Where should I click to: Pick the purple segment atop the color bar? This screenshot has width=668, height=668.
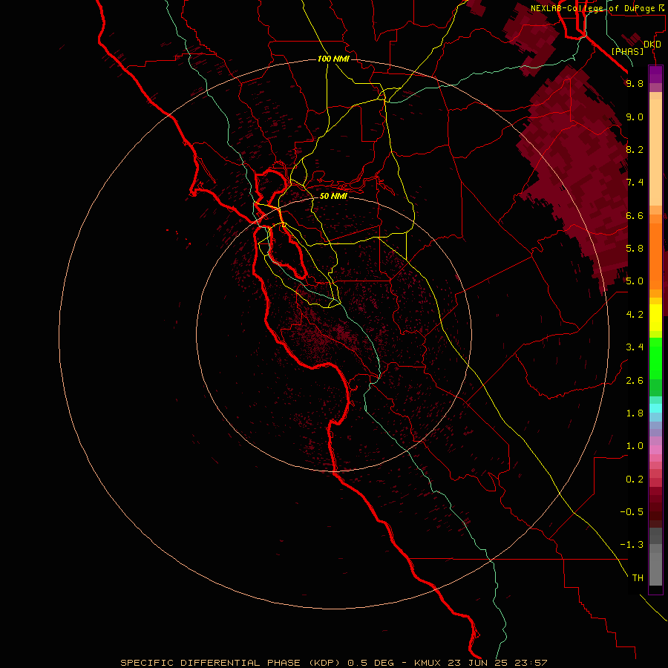(655, 74)
